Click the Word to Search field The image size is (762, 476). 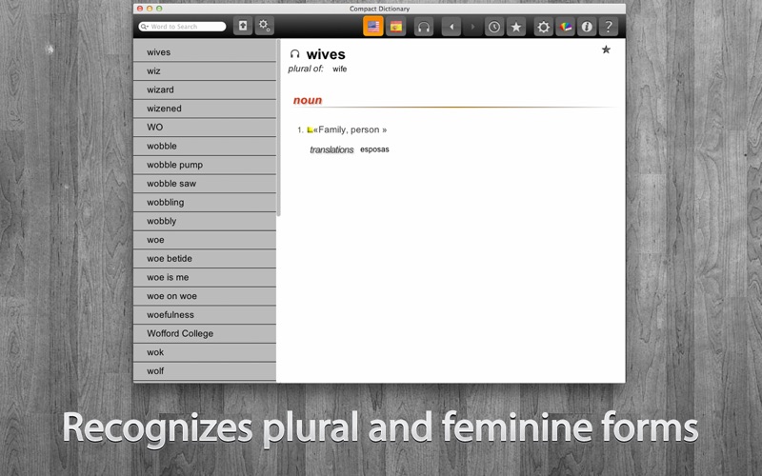click(x=187, y=27)
